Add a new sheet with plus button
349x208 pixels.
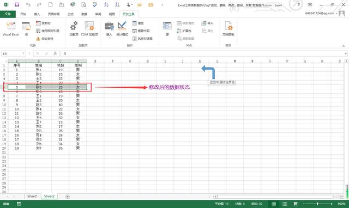click(x=68, y=197)
